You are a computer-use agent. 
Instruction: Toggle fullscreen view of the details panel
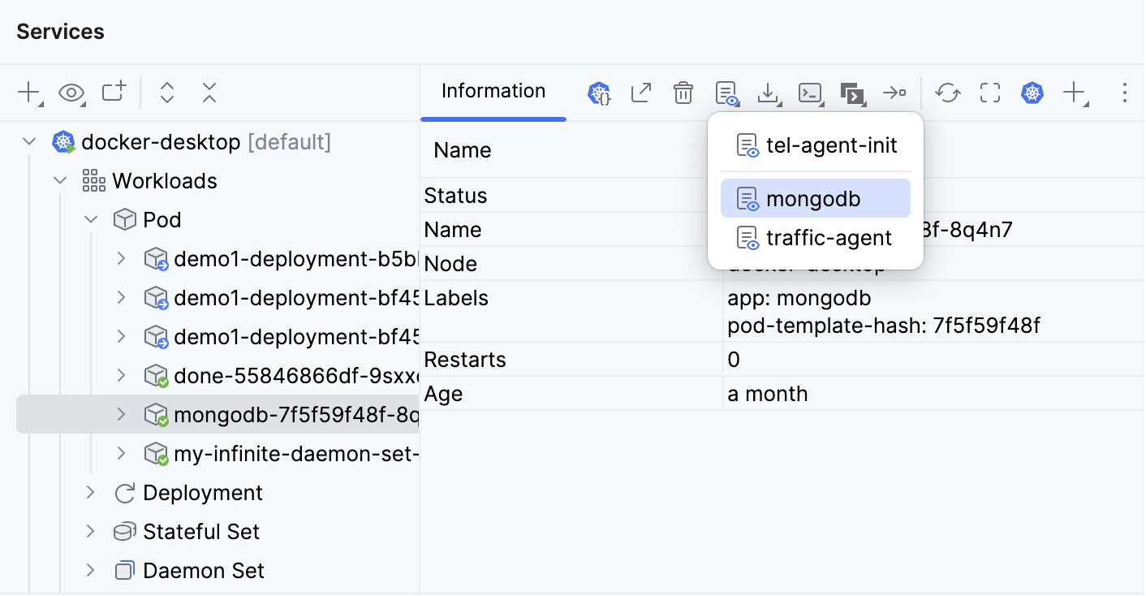click(x=989, y=93)
